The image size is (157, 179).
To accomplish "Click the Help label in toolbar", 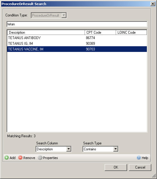I will click(x=145, y=158).
